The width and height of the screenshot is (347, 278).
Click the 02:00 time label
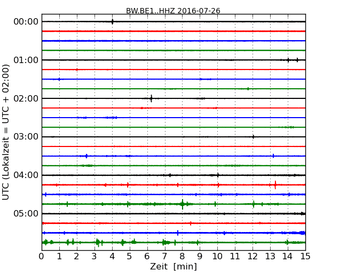coord(26,98)
